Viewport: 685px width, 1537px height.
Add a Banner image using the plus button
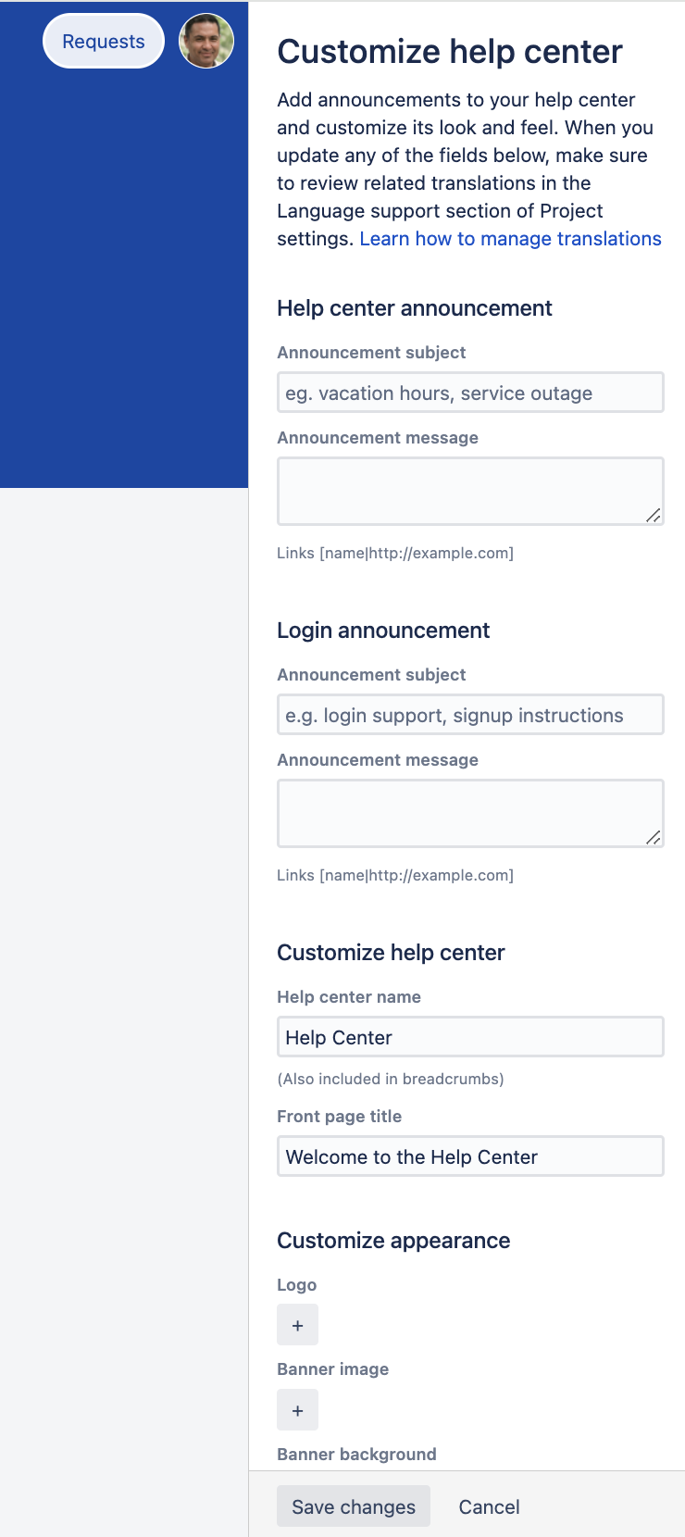click(298, 1410)
